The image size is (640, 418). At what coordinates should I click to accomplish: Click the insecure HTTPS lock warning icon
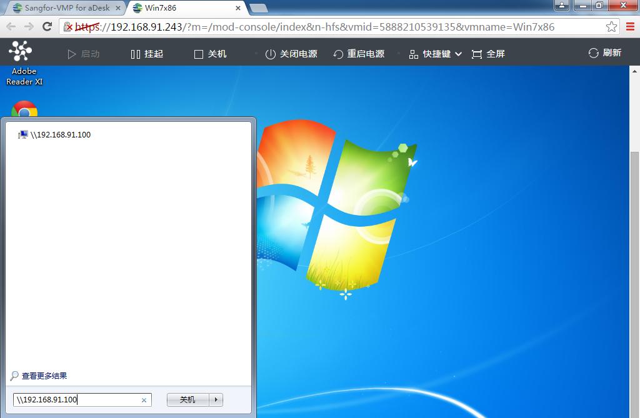coord(68,27)
